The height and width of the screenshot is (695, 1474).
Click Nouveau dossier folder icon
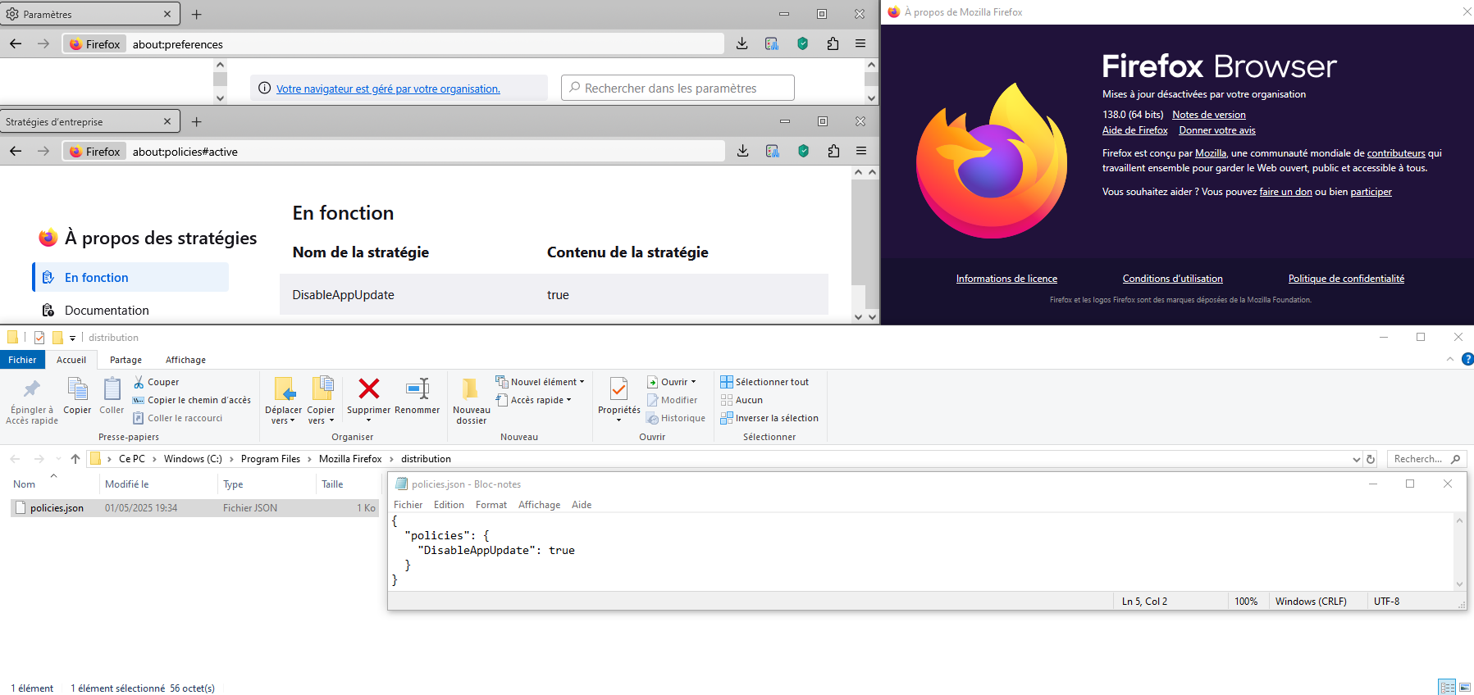[471, 388]
